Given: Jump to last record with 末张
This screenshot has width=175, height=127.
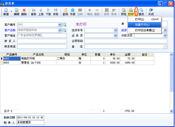Looking at the screenshot, I should click(x=56, y=12).
